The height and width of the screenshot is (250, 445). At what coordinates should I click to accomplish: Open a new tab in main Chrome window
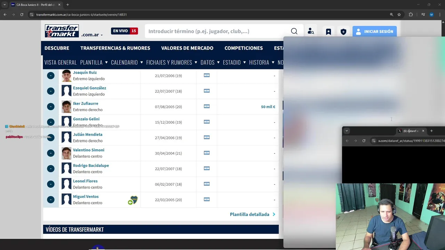point(67,5)
